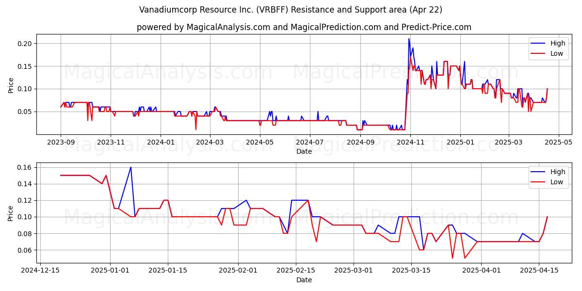Click the 2024-05 tick label
Screen dimensions: 582x291
[x=259, y=142]
